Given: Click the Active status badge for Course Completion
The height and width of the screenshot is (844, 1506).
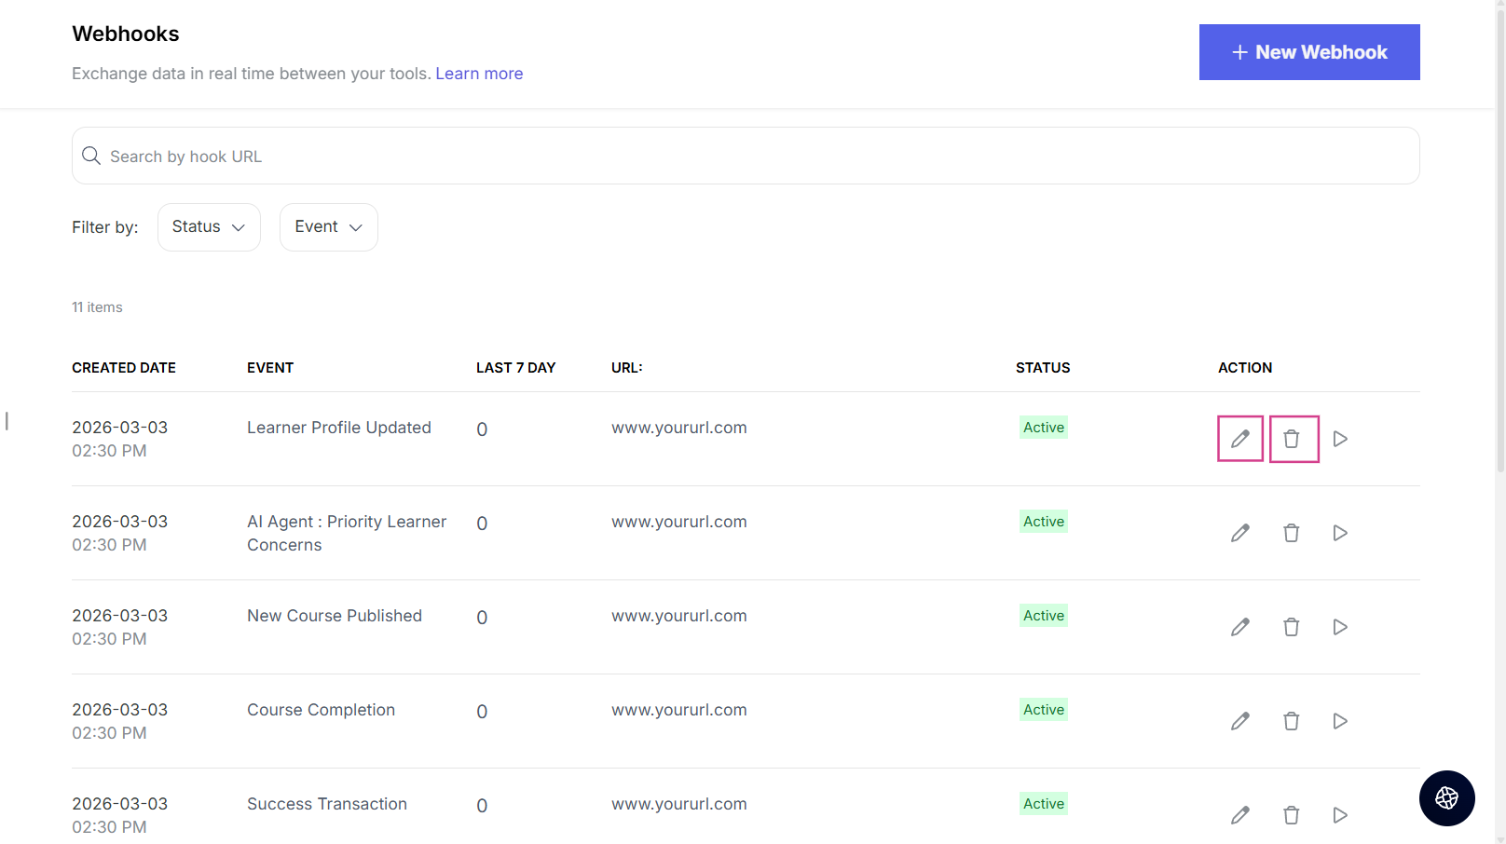Looking at the screenshot, I should click(1043, 710).
